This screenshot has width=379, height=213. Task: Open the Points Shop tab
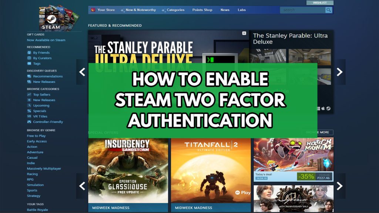(202, 10)
